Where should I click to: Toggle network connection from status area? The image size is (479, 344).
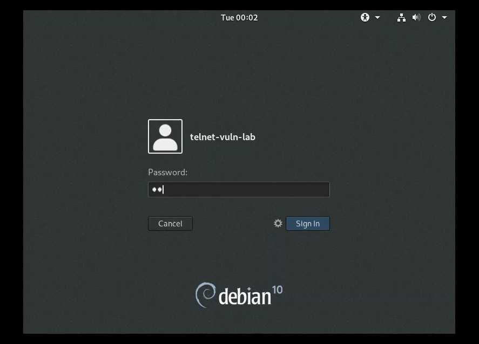coord(401,17)
